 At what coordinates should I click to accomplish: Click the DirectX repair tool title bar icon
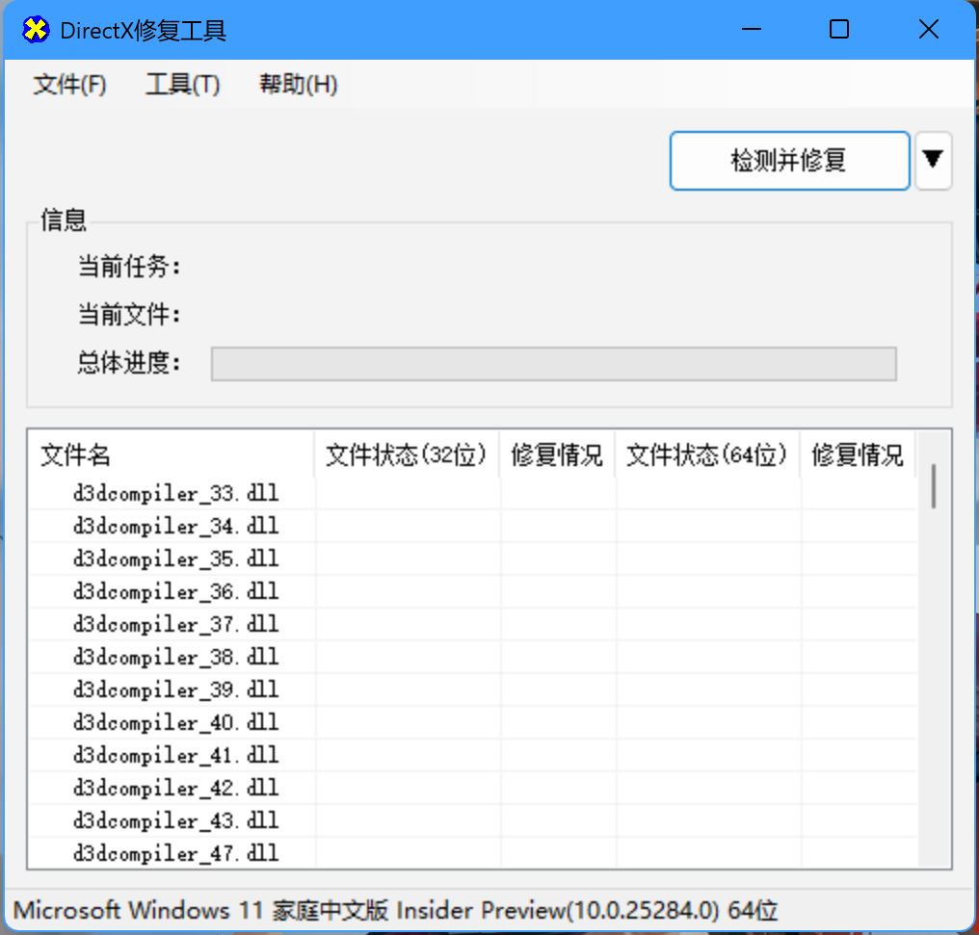coord(36,29)
